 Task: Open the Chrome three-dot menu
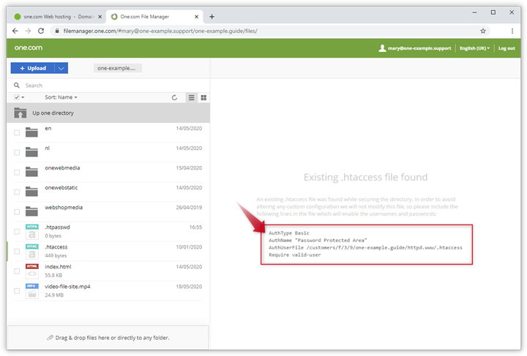tap(512, 31)
